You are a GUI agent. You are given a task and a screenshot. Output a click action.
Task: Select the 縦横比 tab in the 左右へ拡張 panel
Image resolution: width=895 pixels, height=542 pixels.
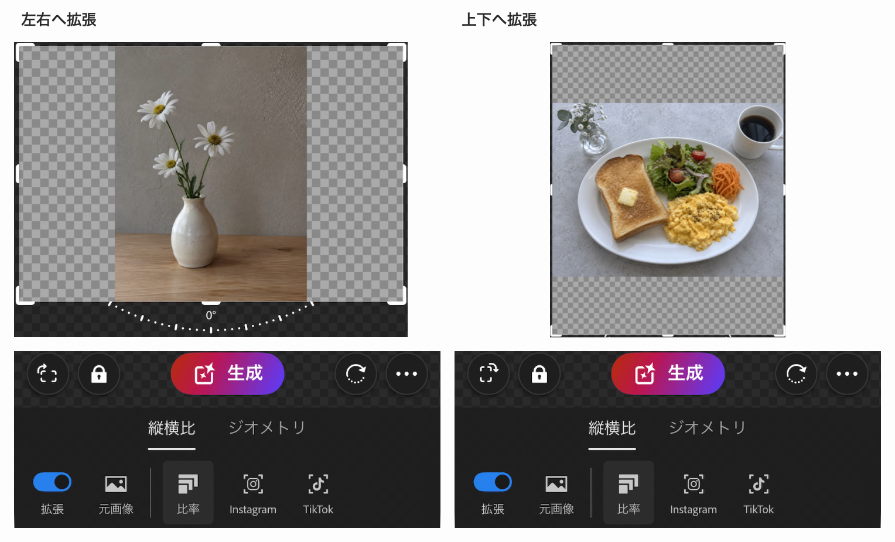pos(172,428)
